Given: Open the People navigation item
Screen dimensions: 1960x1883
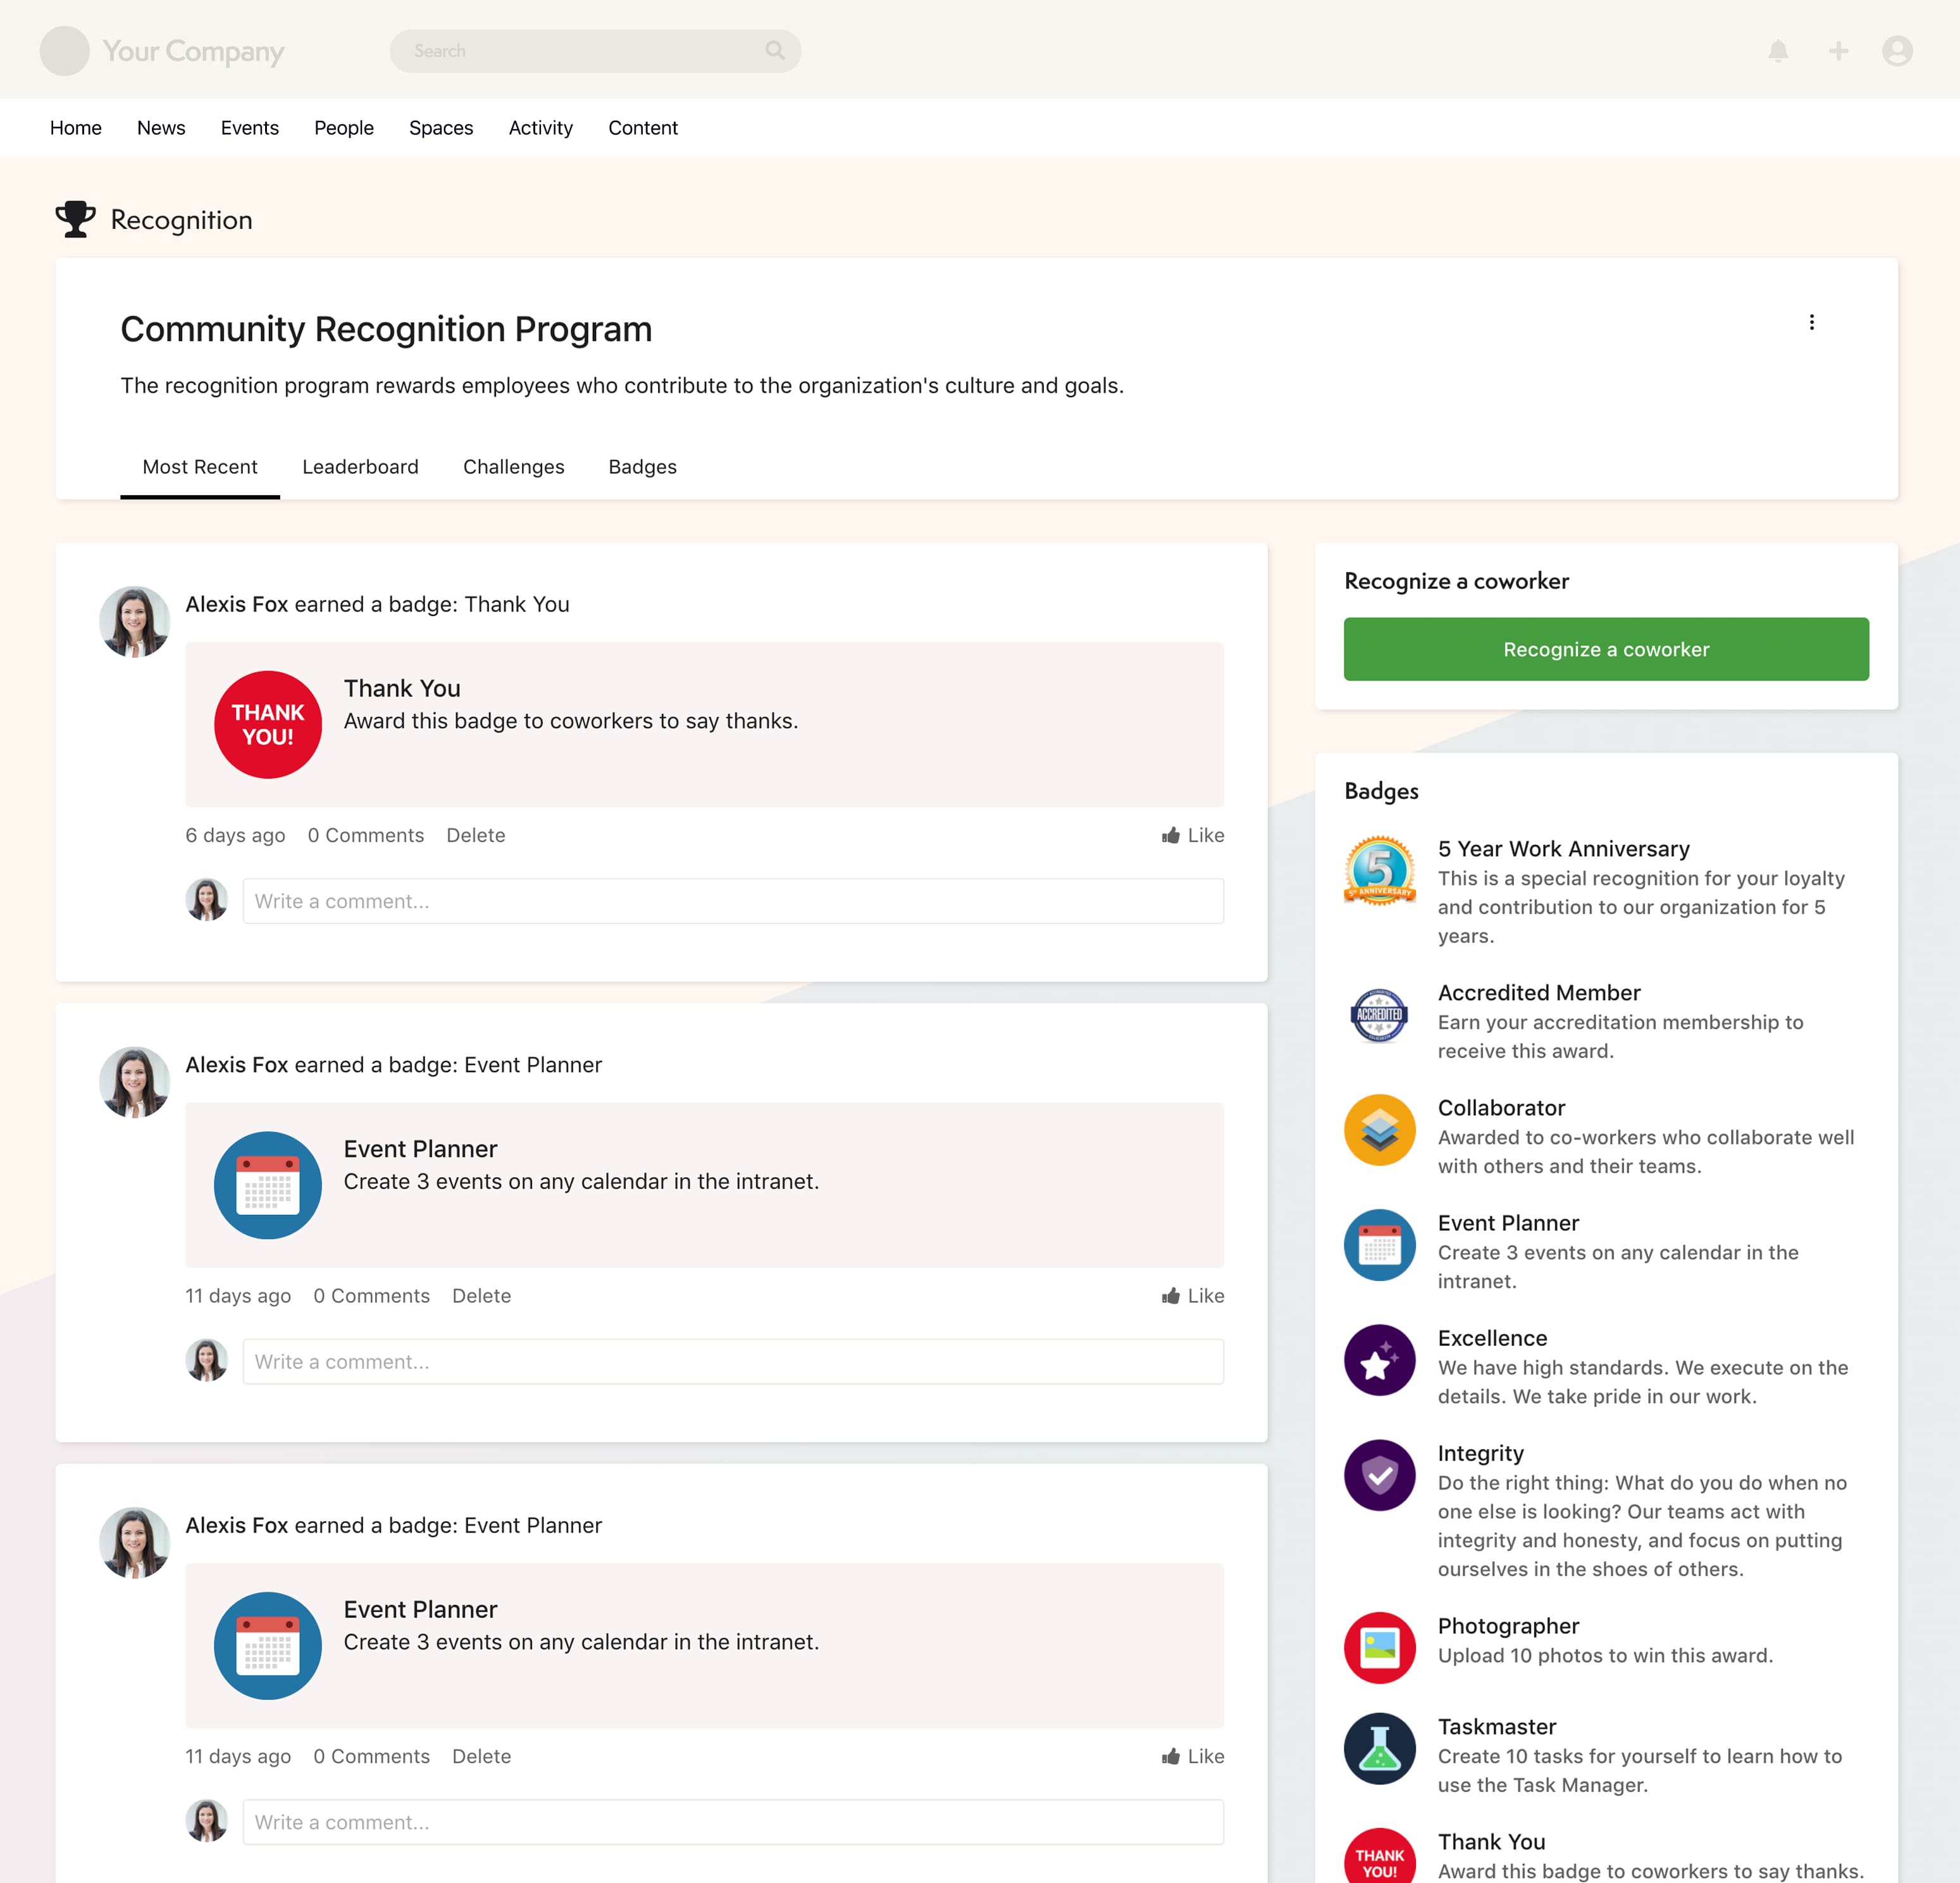Looking at the screenshot, I should tap(344, 128).
